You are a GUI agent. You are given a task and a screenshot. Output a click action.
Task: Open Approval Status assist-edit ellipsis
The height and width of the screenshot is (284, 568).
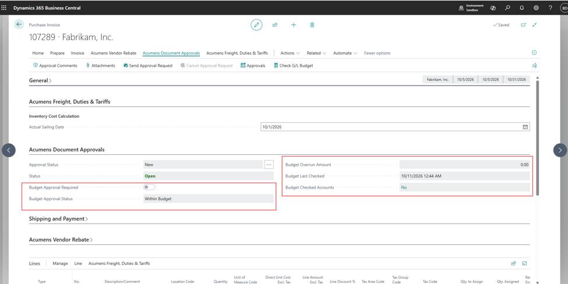(x=269, y=165)
